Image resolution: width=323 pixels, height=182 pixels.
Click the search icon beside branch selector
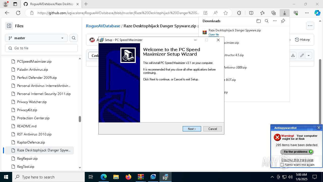click(x=74, y=38)
